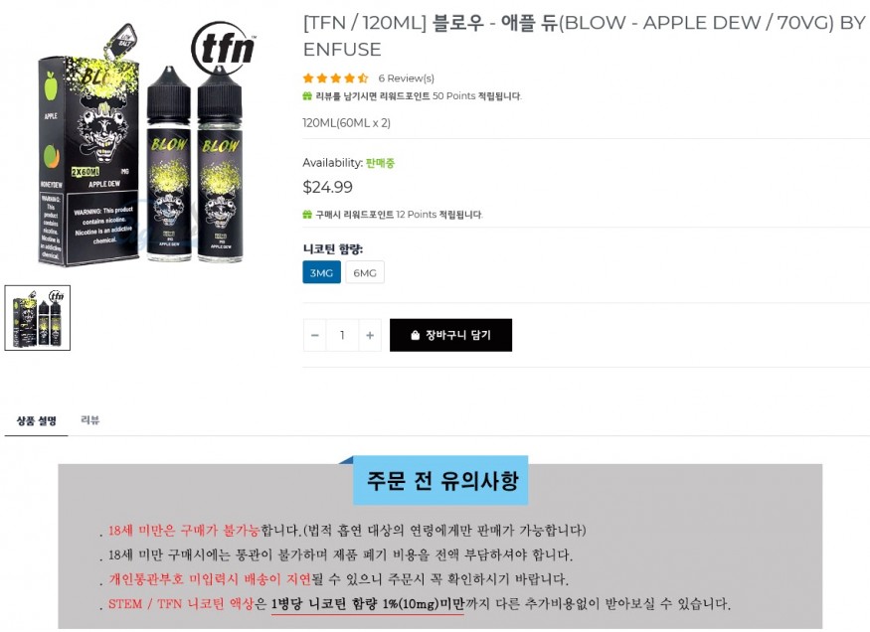Click the quantity input field

pos(342,336)
